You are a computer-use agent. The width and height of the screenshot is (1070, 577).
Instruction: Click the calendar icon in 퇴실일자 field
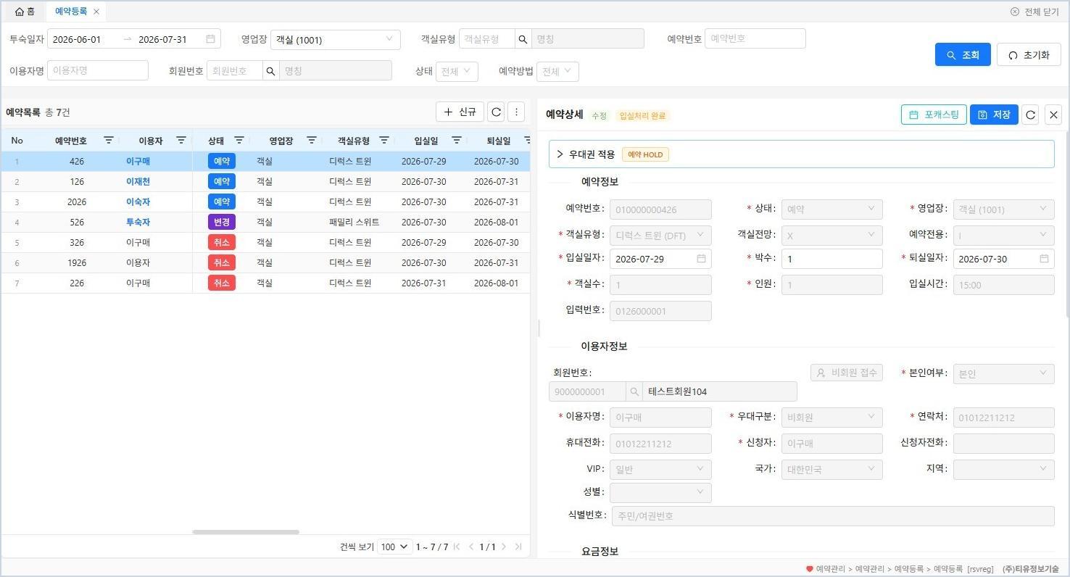[1044, 259]
